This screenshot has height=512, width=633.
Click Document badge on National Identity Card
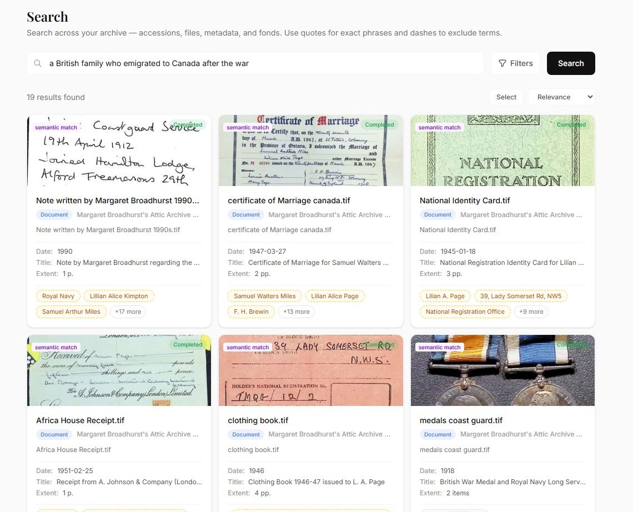click(x=438, y=215)
